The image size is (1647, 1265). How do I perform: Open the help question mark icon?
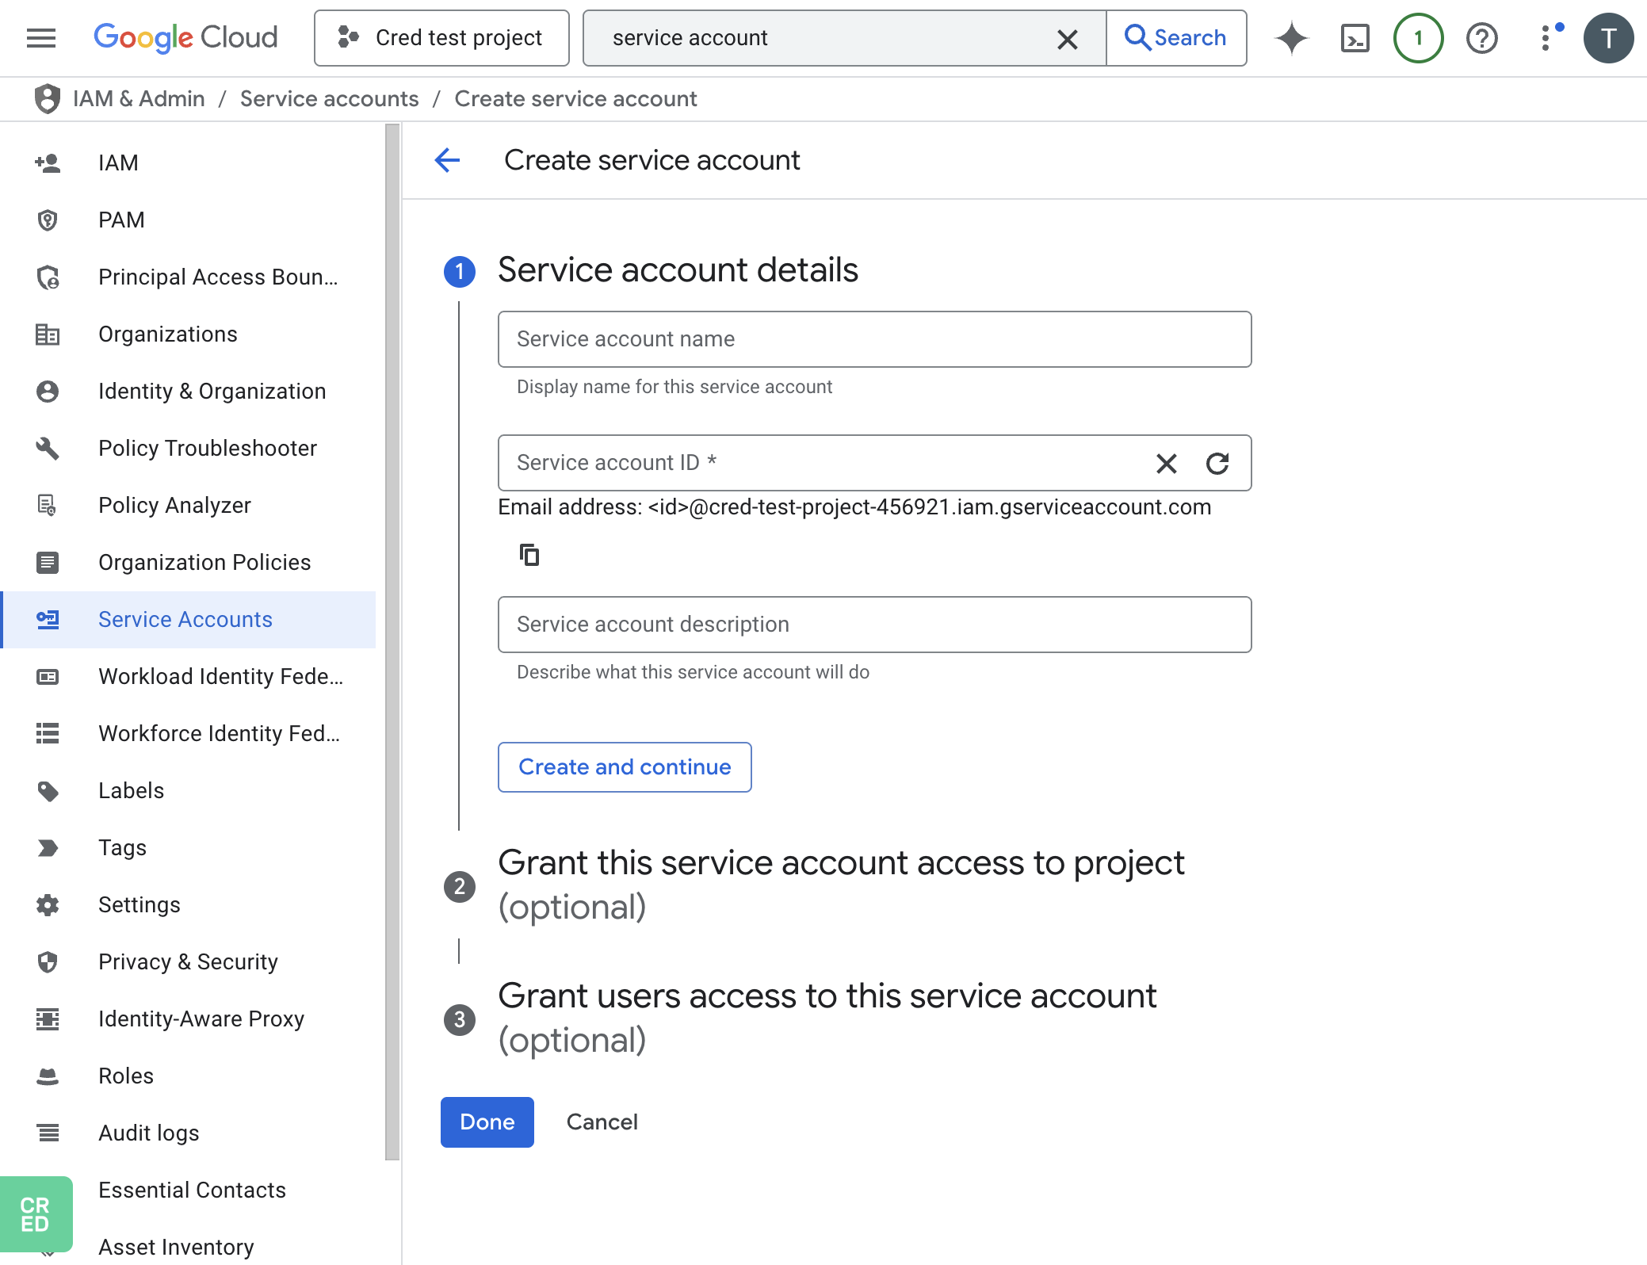[1481, 38]
